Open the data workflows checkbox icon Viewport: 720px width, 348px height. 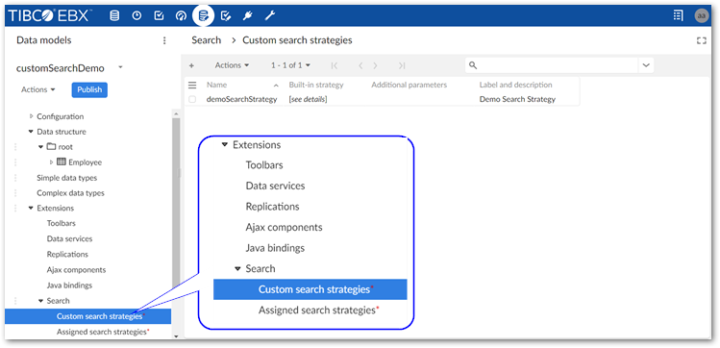coord(159,16)
